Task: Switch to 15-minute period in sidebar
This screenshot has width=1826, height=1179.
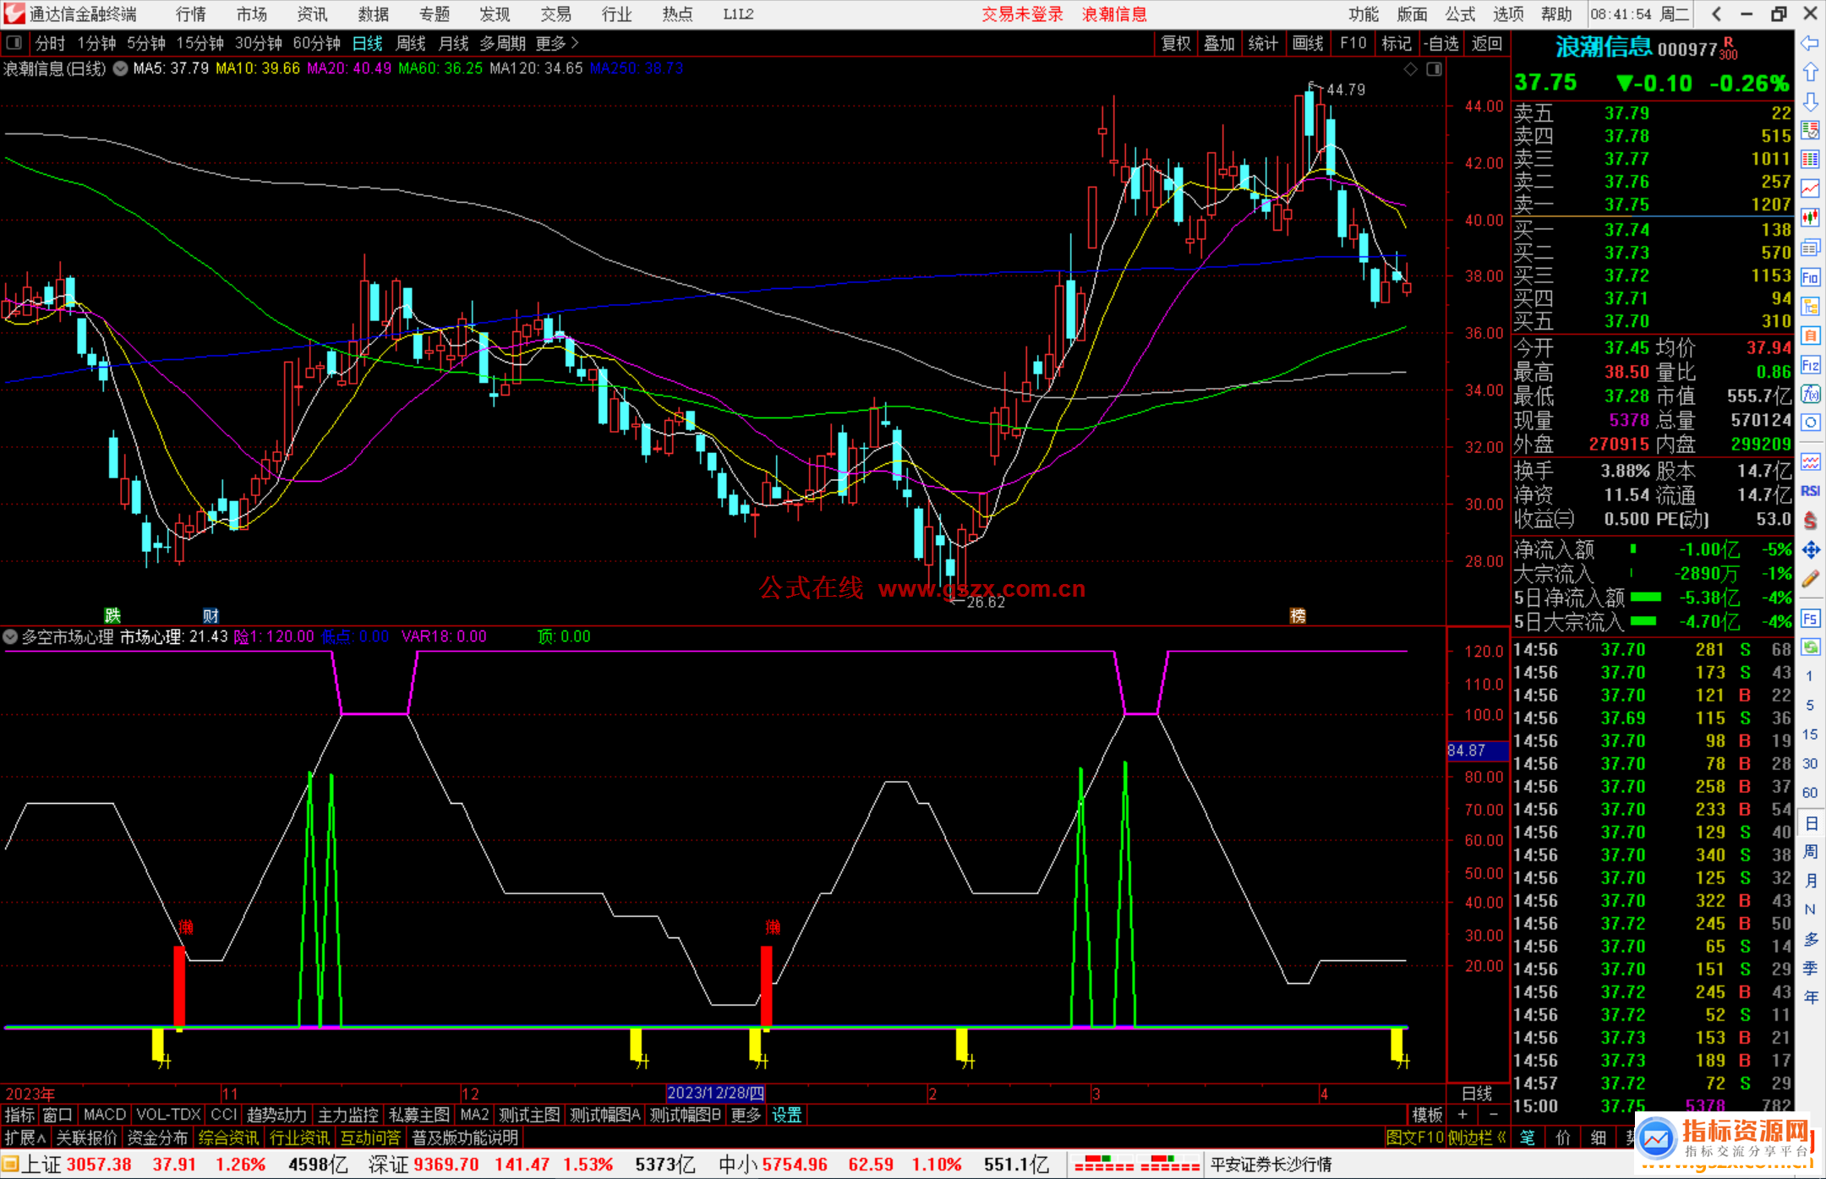Action: point(1809,734)
